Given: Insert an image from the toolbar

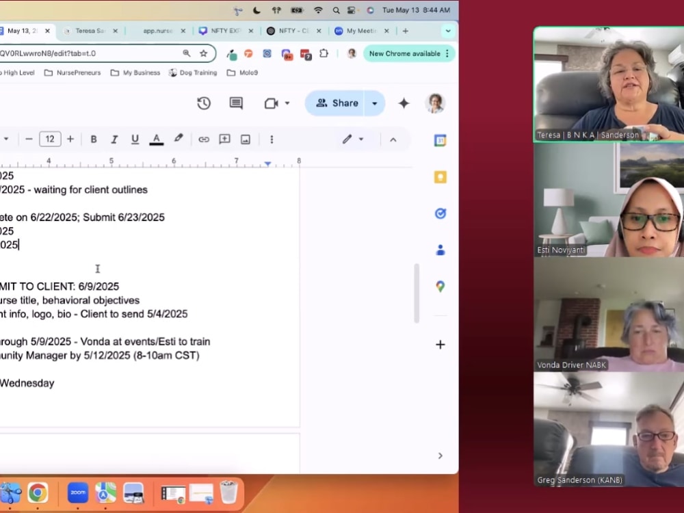Looking at the screenshot, I should [x=246, y=139].
